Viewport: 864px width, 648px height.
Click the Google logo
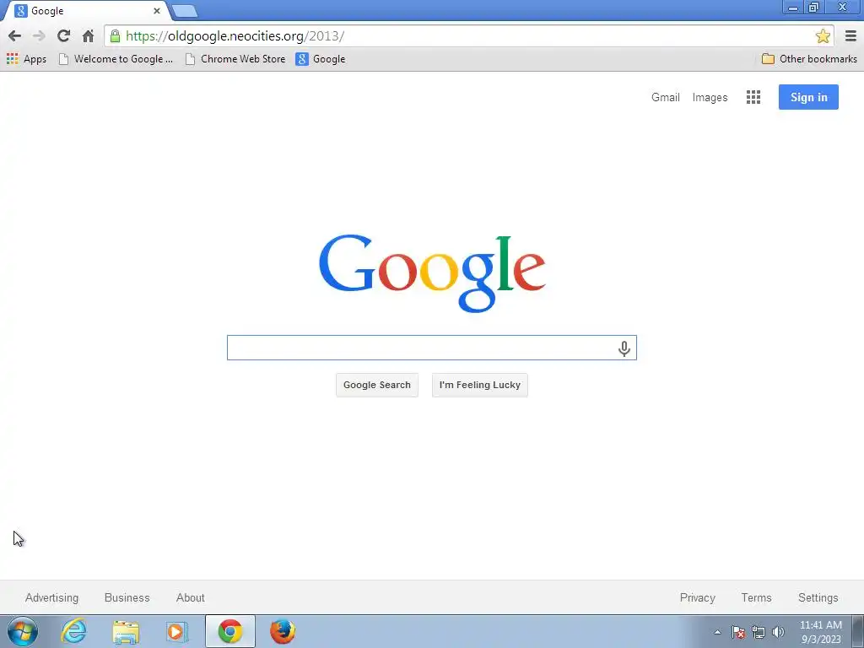[432, 273]
